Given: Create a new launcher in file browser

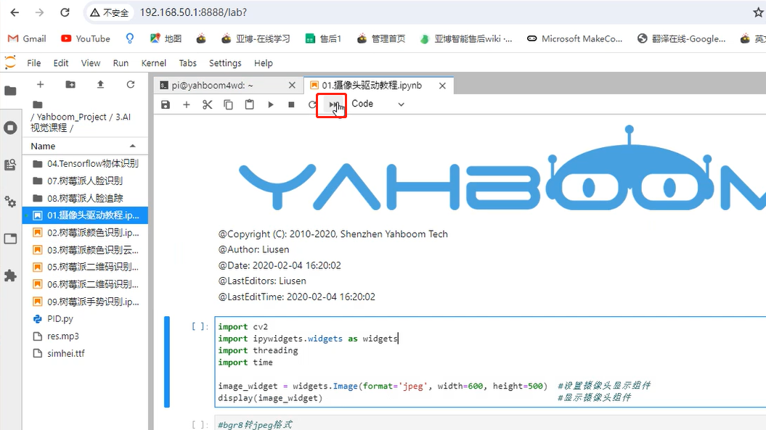Looking at the screenshot, I should point(41,84).
